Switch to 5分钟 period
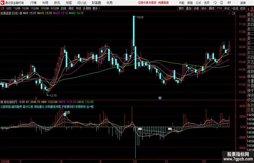Image resolution: width=254 pixels, height=163 pixels. click(x=25, y=8)
